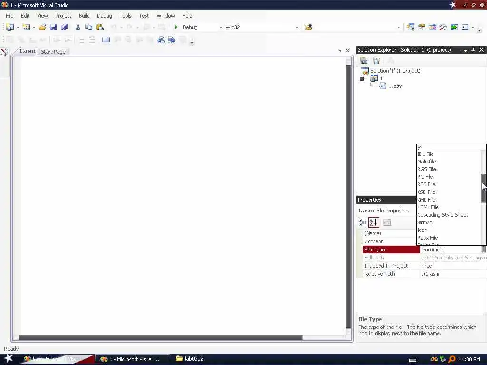Choose Cascading Style Sheet from the list
Viewport: 487px width, 365px height.
click(x=448, y=215)
